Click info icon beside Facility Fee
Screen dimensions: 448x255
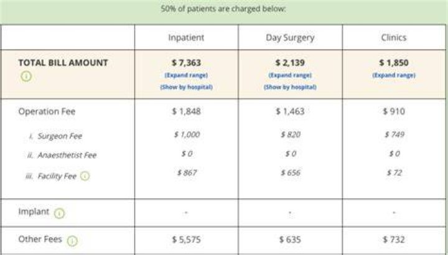(x=85, y=176)
